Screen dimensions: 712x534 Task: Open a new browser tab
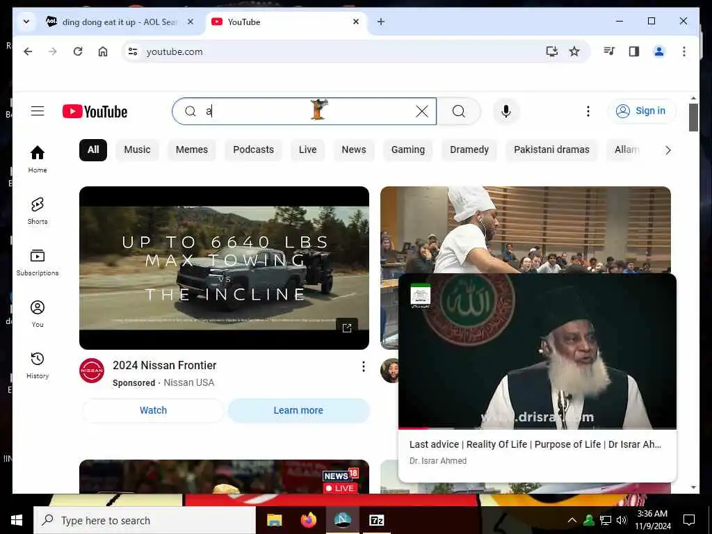381,22
